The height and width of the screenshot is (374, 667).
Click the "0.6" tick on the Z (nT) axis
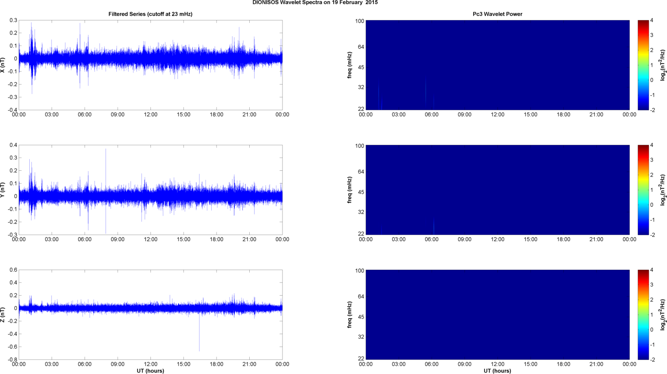point(13,270)
